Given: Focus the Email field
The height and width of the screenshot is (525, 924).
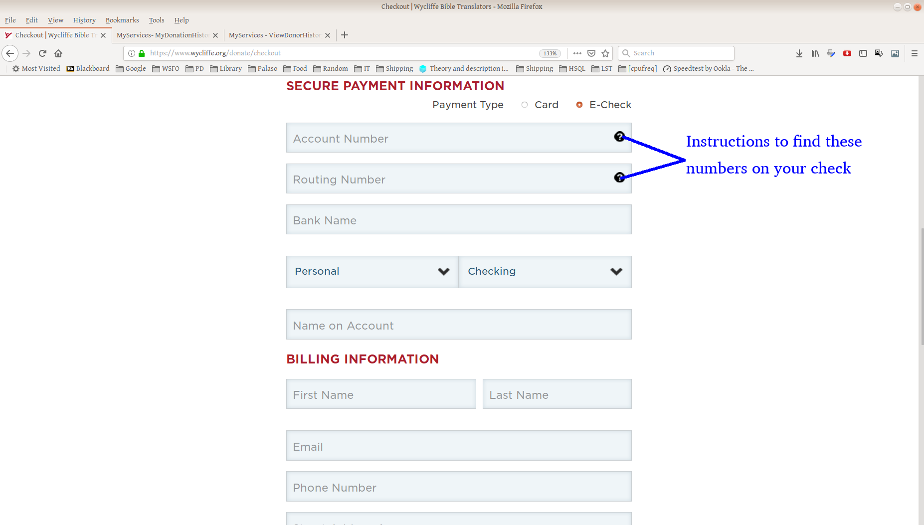Looking at the screenshot, I should pos(459,446).
